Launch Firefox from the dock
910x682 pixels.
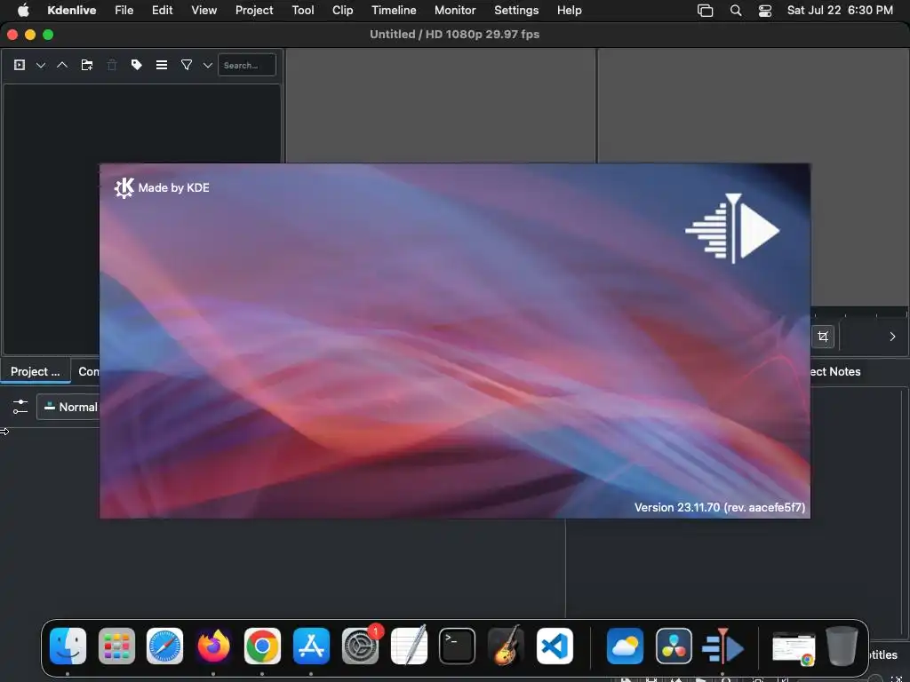pyautogui.click(x=213, y=646)
